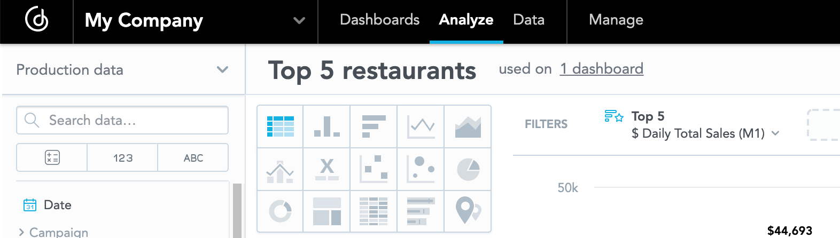Switch to the Line chart visualization

[421, 126]
